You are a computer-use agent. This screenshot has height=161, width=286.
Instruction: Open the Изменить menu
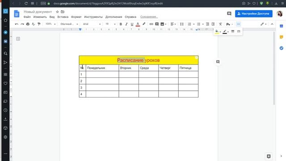click(40, 17)
